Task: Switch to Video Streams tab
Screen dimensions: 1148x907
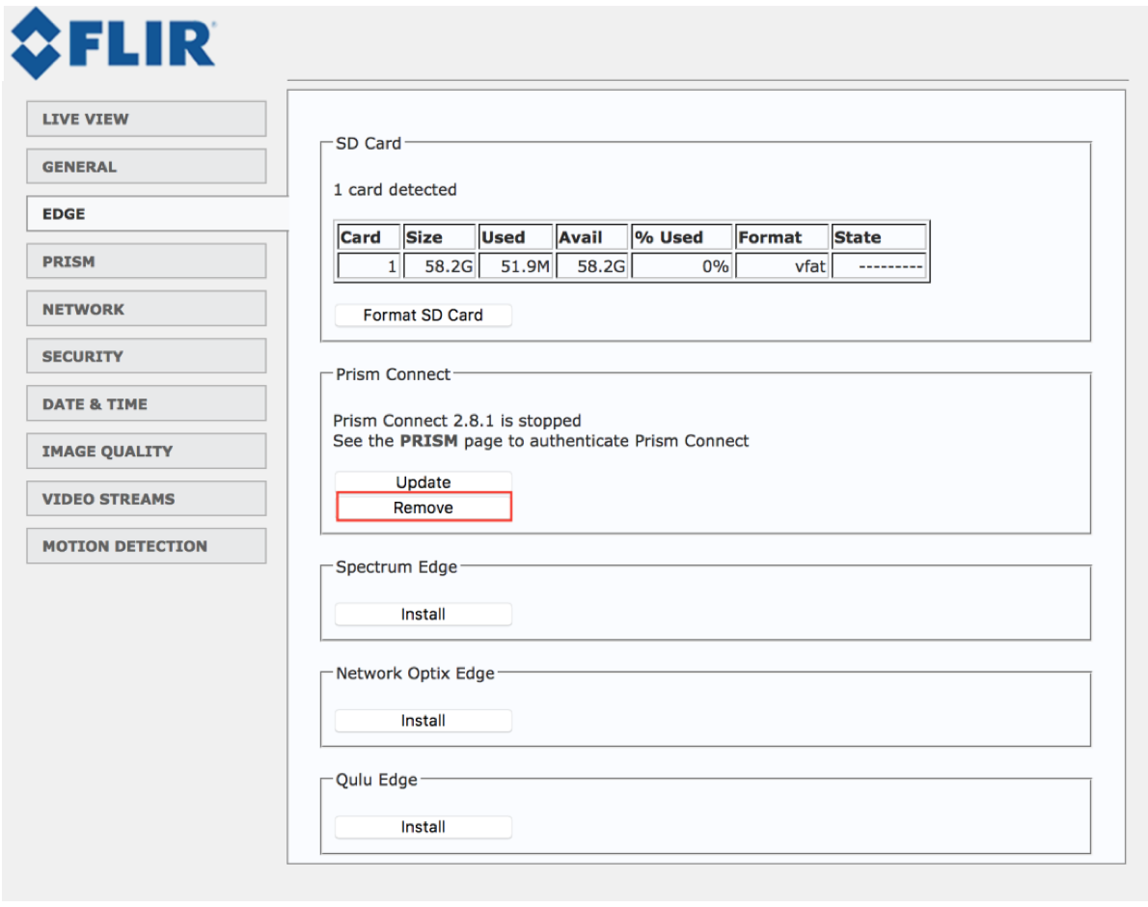Action: click(147, 499)
